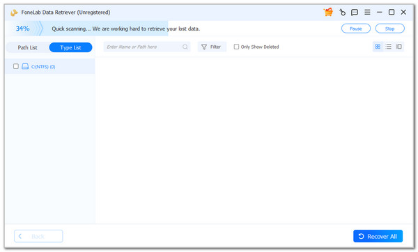Screen dimensions: 418x252
Task: Minimize the FoneLab window
Action: tap(380, 13)
